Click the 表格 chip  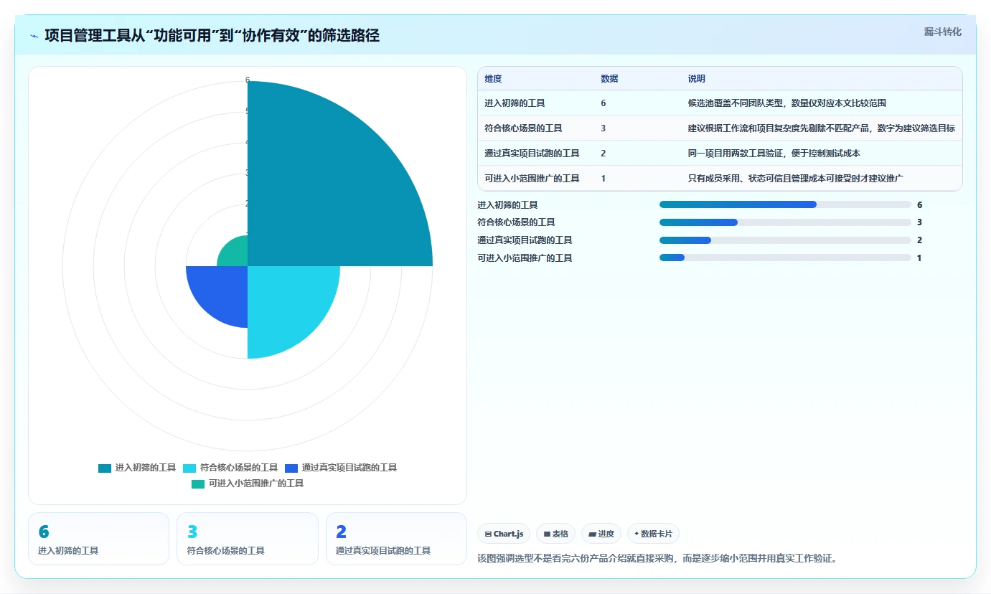pyautogui.click(x=555, y=534)
